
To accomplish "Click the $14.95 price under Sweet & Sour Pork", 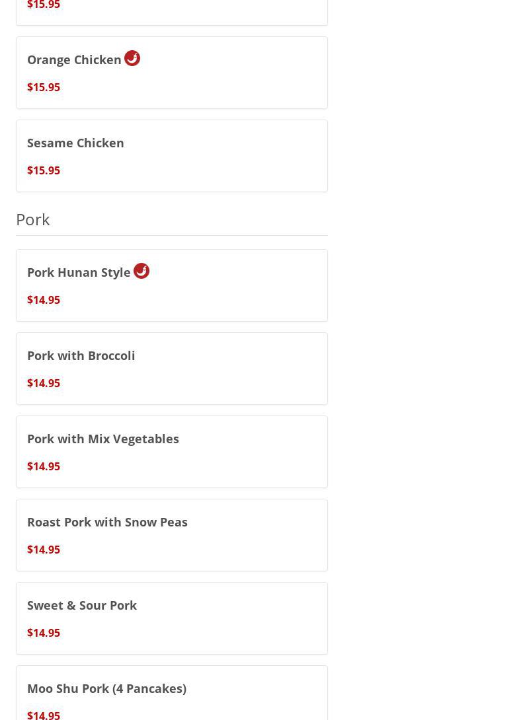I will tap(44, 633).
